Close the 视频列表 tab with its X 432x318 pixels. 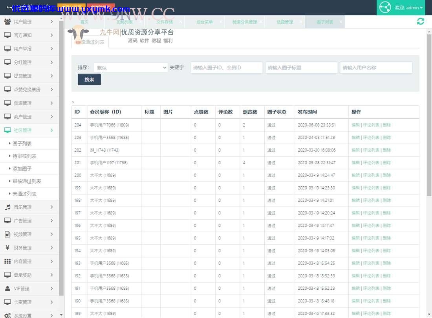click(141, 22)
